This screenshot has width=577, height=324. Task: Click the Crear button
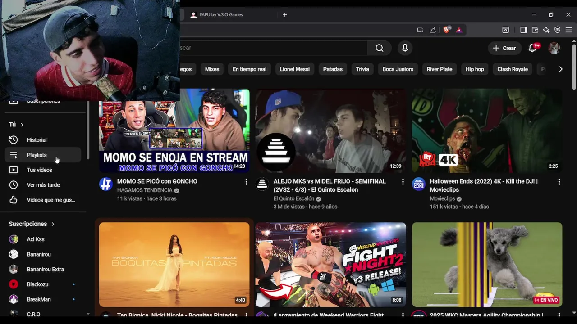coord(504,48)
